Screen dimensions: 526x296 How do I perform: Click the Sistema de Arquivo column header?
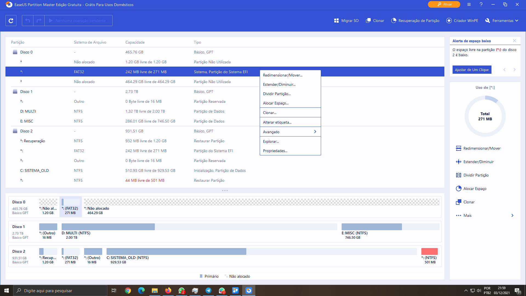pos(90,42)
